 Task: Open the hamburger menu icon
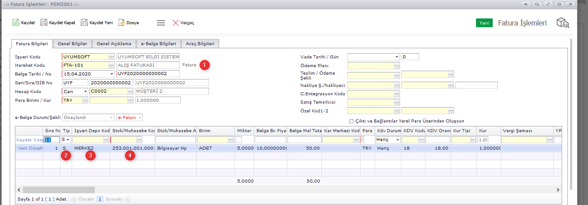tap(161, 23)
